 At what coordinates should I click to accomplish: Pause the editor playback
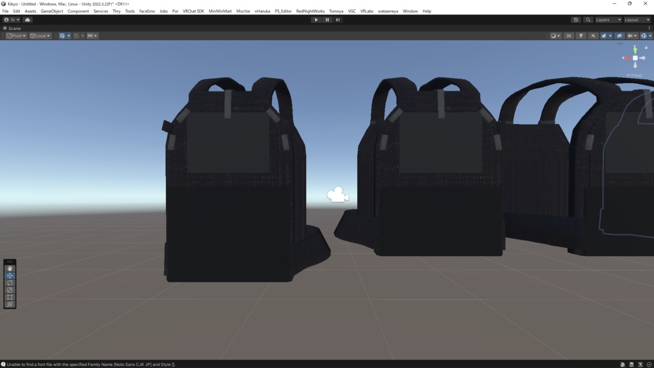tap(327, 20)
